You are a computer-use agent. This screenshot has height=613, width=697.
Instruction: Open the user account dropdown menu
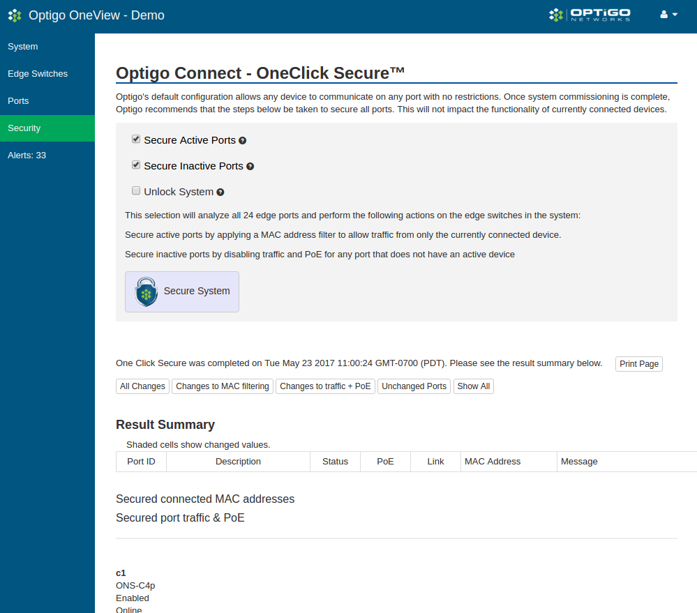click(x=668, y=15)
